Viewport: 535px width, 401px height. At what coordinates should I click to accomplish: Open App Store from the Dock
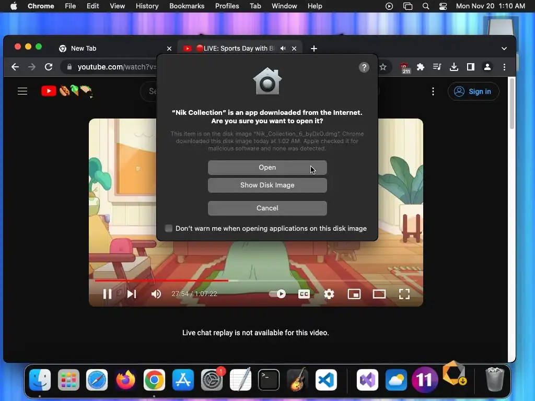click(183, 380)
